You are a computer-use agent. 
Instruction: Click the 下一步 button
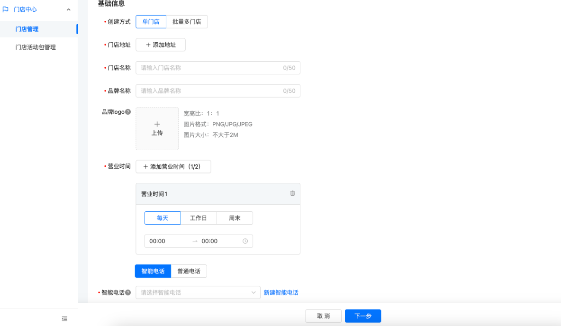click(x=362, y=316)
